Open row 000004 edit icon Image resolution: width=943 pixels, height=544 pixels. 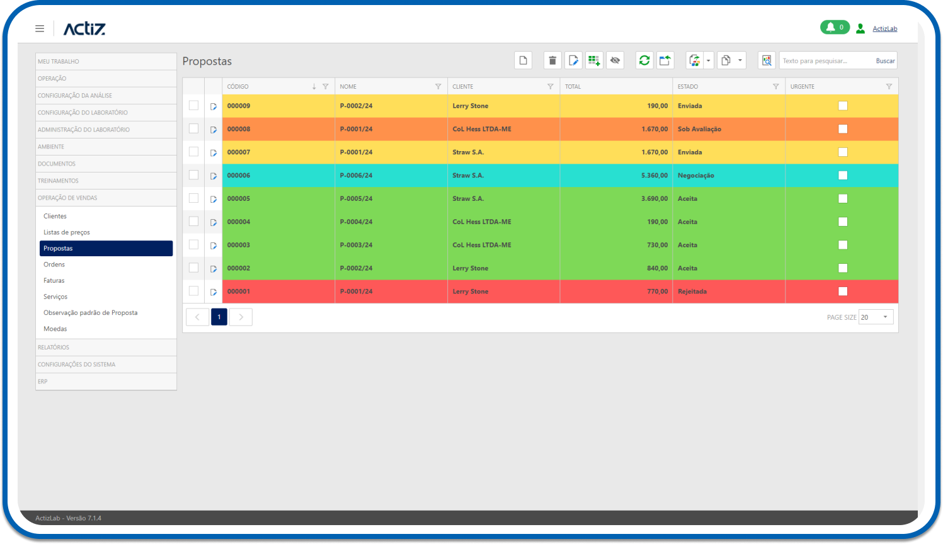tap(214, 222)
